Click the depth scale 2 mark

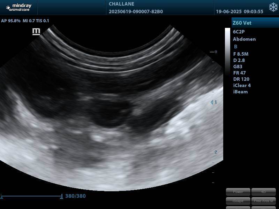(216, 152)
